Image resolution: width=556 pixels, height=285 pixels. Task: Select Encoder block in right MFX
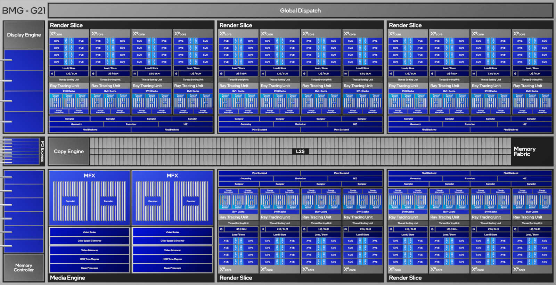click(x=191, y=201)
